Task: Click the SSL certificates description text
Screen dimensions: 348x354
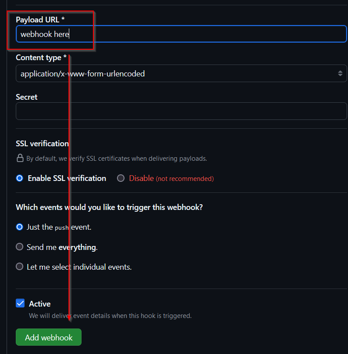Action: pos(117,159)
